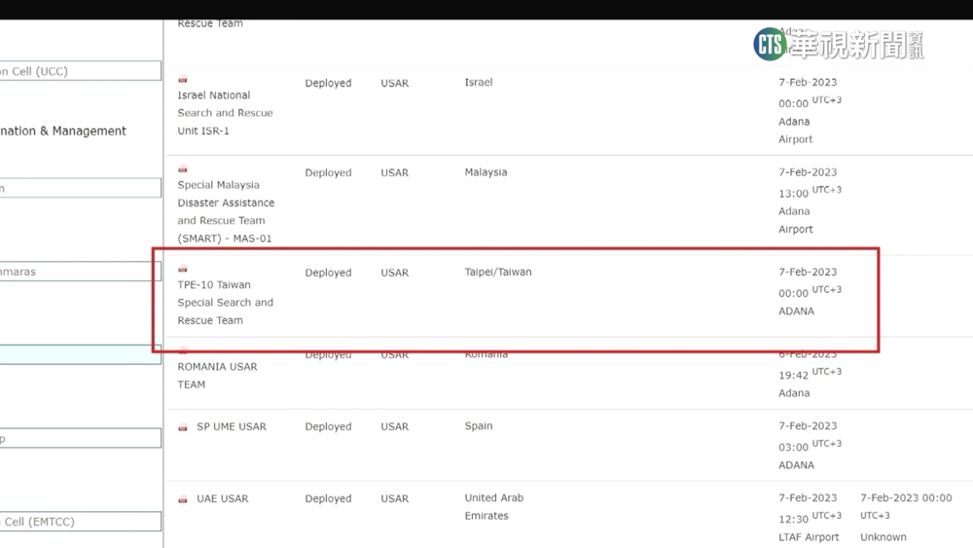Click the Taipei/Taiwan country cell
The width and height of the screenshot is (973, 548).
(498, 273)
